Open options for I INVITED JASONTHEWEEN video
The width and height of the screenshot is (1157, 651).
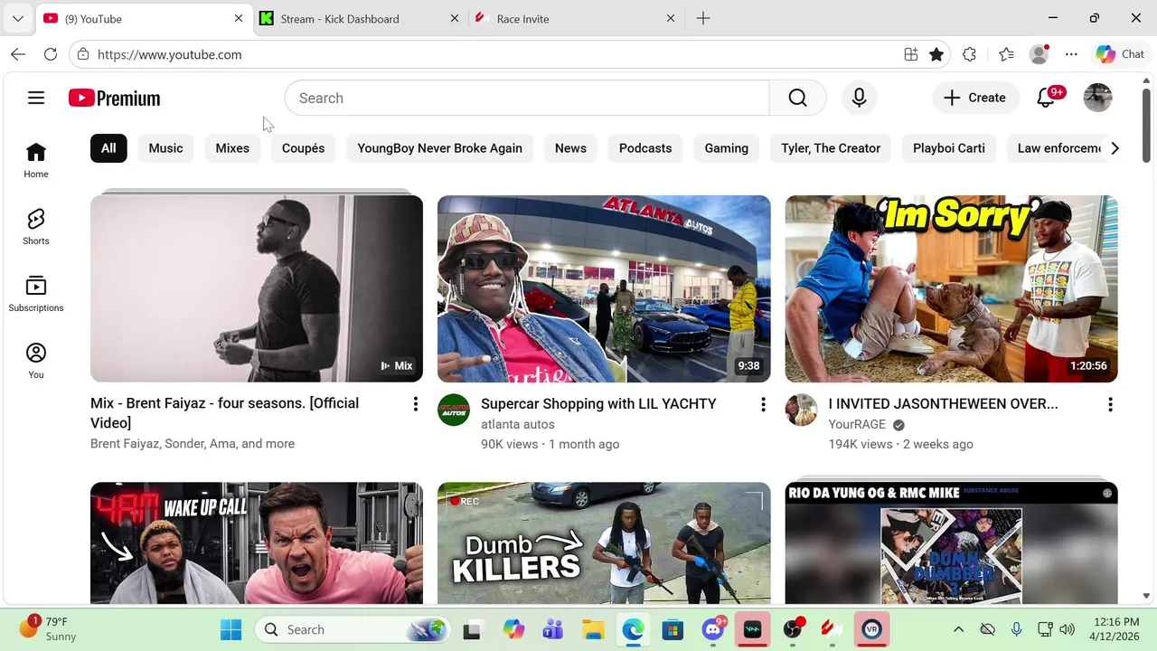1110,405
